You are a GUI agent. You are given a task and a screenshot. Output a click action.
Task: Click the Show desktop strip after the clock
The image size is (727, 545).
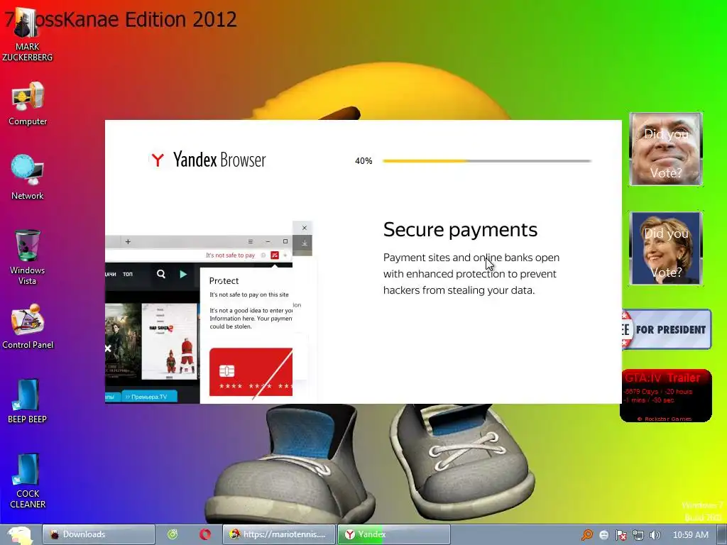[721, 535]
